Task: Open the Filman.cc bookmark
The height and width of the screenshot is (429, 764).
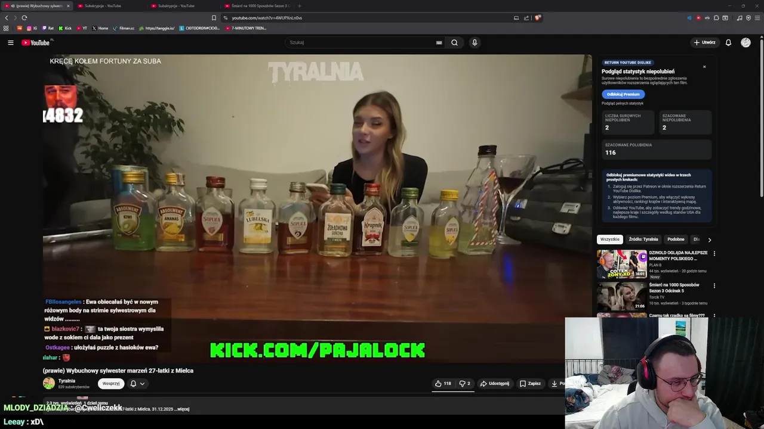Action: click(124, 28)
